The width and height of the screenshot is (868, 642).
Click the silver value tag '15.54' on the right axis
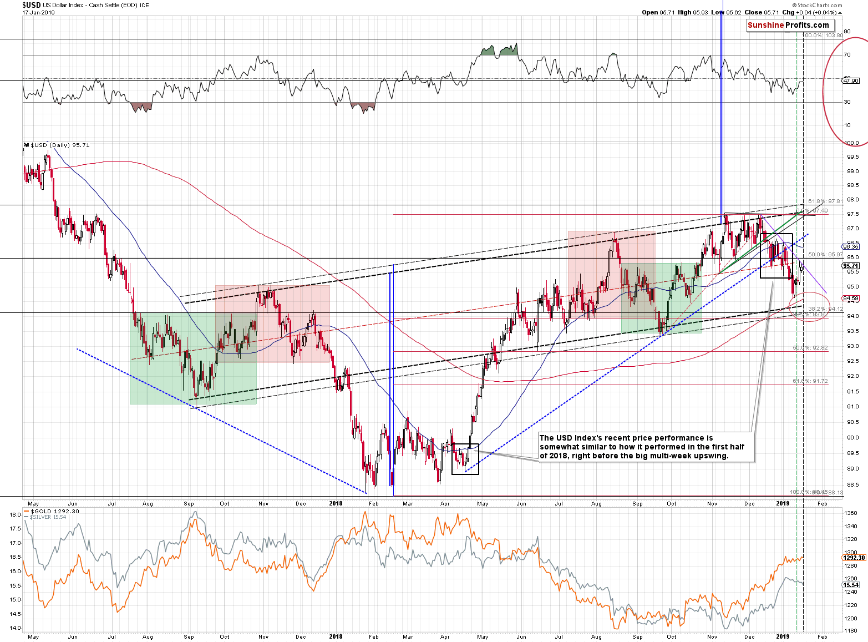851,585
